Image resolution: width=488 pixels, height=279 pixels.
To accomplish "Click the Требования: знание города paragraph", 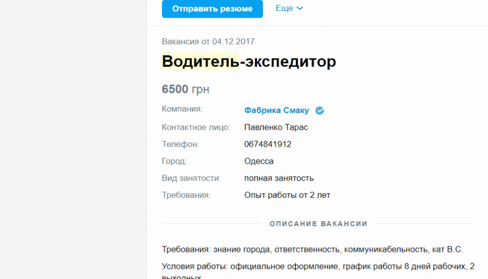I will pyautogui.click(x=312, y=250).
